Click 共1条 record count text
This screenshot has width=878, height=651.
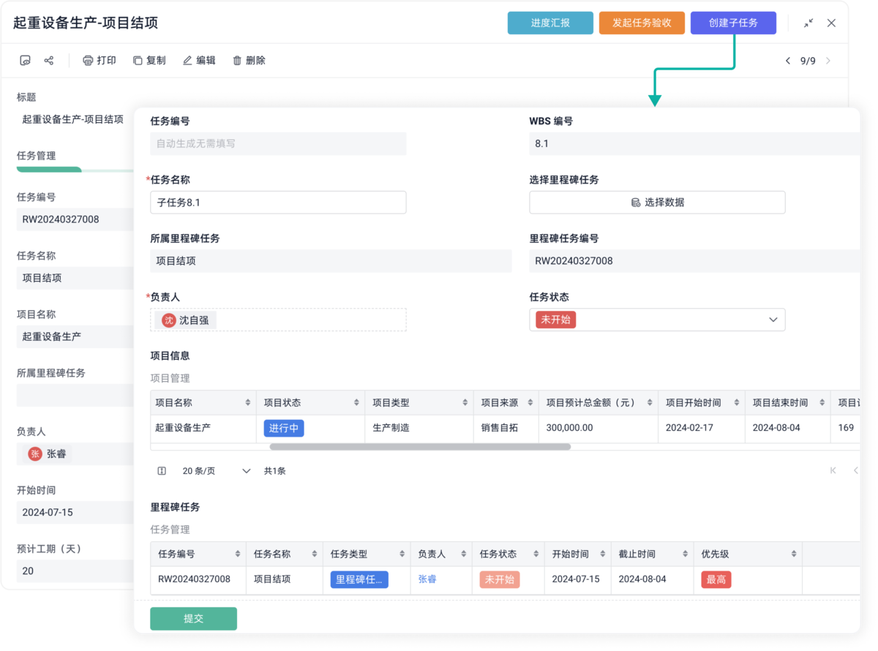(275, 471)
